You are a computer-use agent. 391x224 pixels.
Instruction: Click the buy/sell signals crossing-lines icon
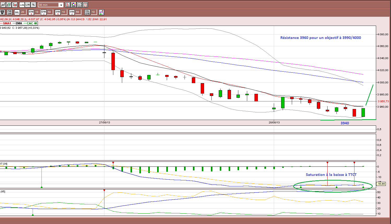[x=102, y=12]
